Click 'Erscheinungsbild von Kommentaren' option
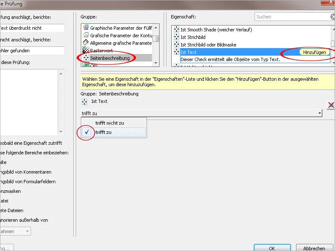335x251 pixels. [x=26, y=172]
